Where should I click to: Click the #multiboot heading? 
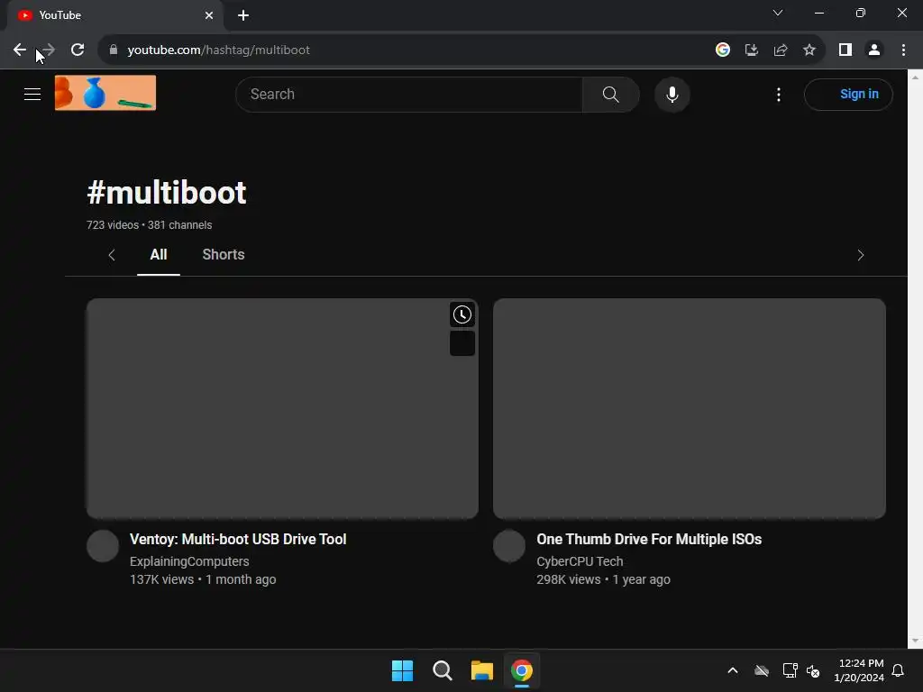click(167, 193)
